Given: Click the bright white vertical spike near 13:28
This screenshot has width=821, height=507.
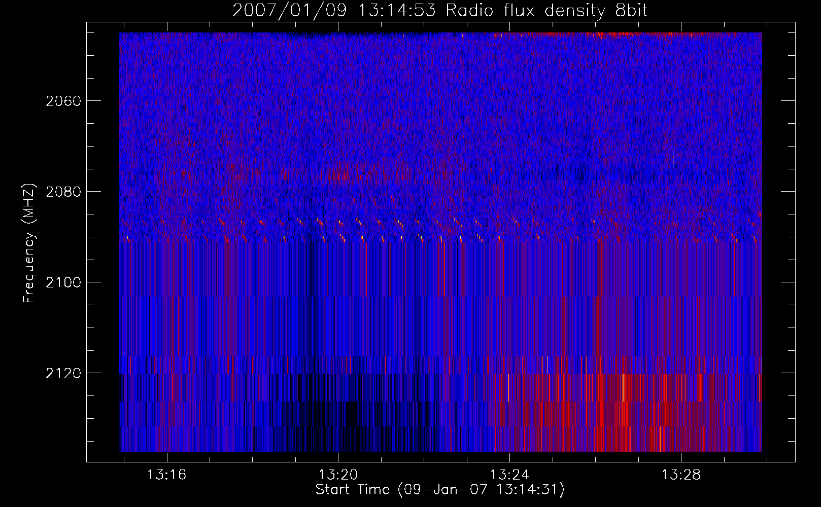Looking at the screenshot, I should click(x=673, y=158).
